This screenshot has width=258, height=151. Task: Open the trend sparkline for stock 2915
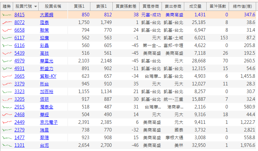[x=7, y=107]
